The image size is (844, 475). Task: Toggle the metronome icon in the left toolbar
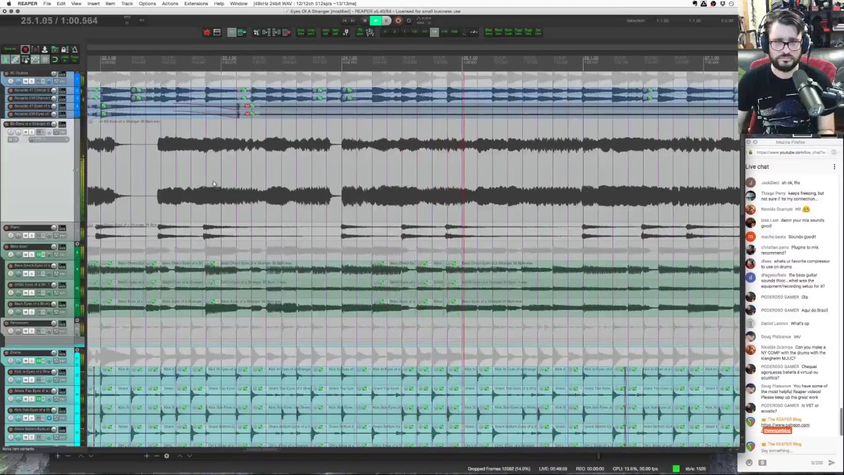tap(75, 49)
